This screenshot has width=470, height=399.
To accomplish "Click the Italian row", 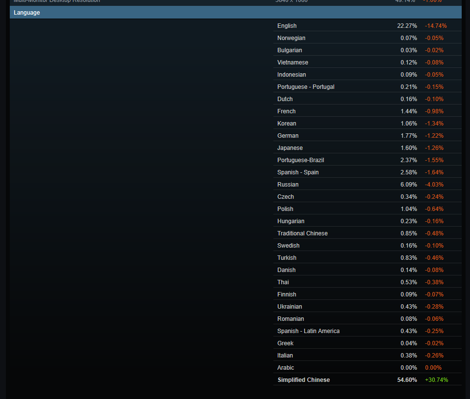I will [x=367, y=356].
